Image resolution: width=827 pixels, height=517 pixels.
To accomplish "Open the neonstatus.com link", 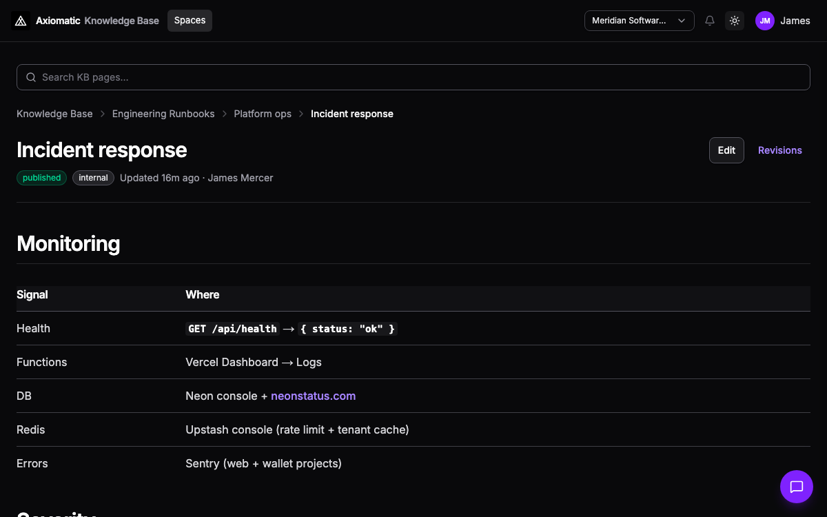I will click(314, 396).
